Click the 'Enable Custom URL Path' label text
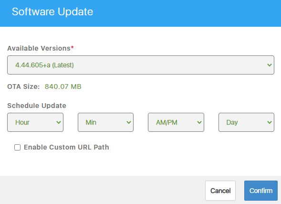Viewport: 281px width, 204px height. tap(66, 147)
